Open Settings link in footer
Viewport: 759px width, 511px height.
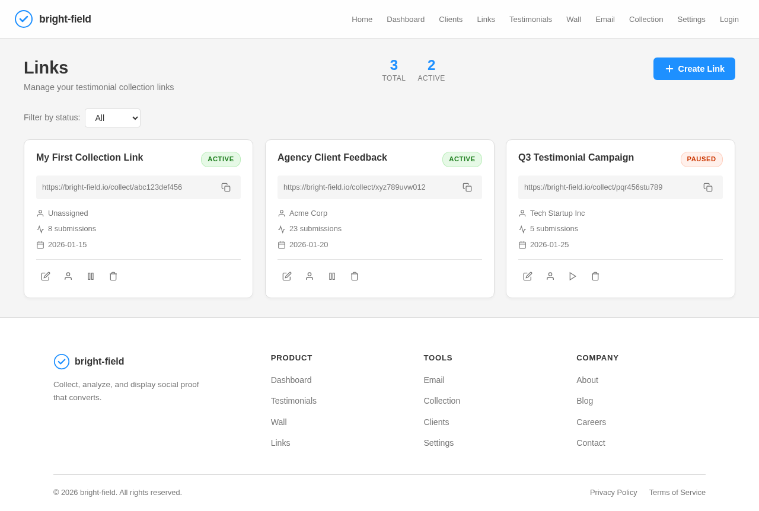pos(439,443)
